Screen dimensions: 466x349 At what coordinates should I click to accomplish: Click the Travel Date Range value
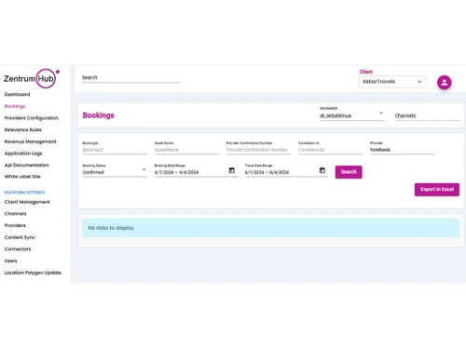(x=267, y=172)
